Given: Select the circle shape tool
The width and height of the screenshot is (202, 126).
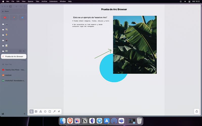Looking at the screenshot, I should coord(45,111).
